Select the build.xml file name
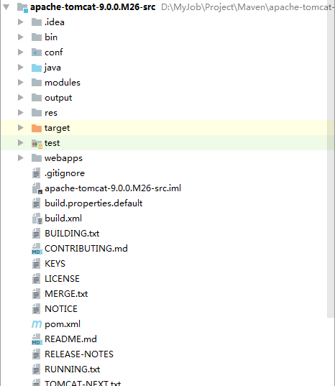Image resolution: width=335 pixels, height=386 pixels. 63,219
